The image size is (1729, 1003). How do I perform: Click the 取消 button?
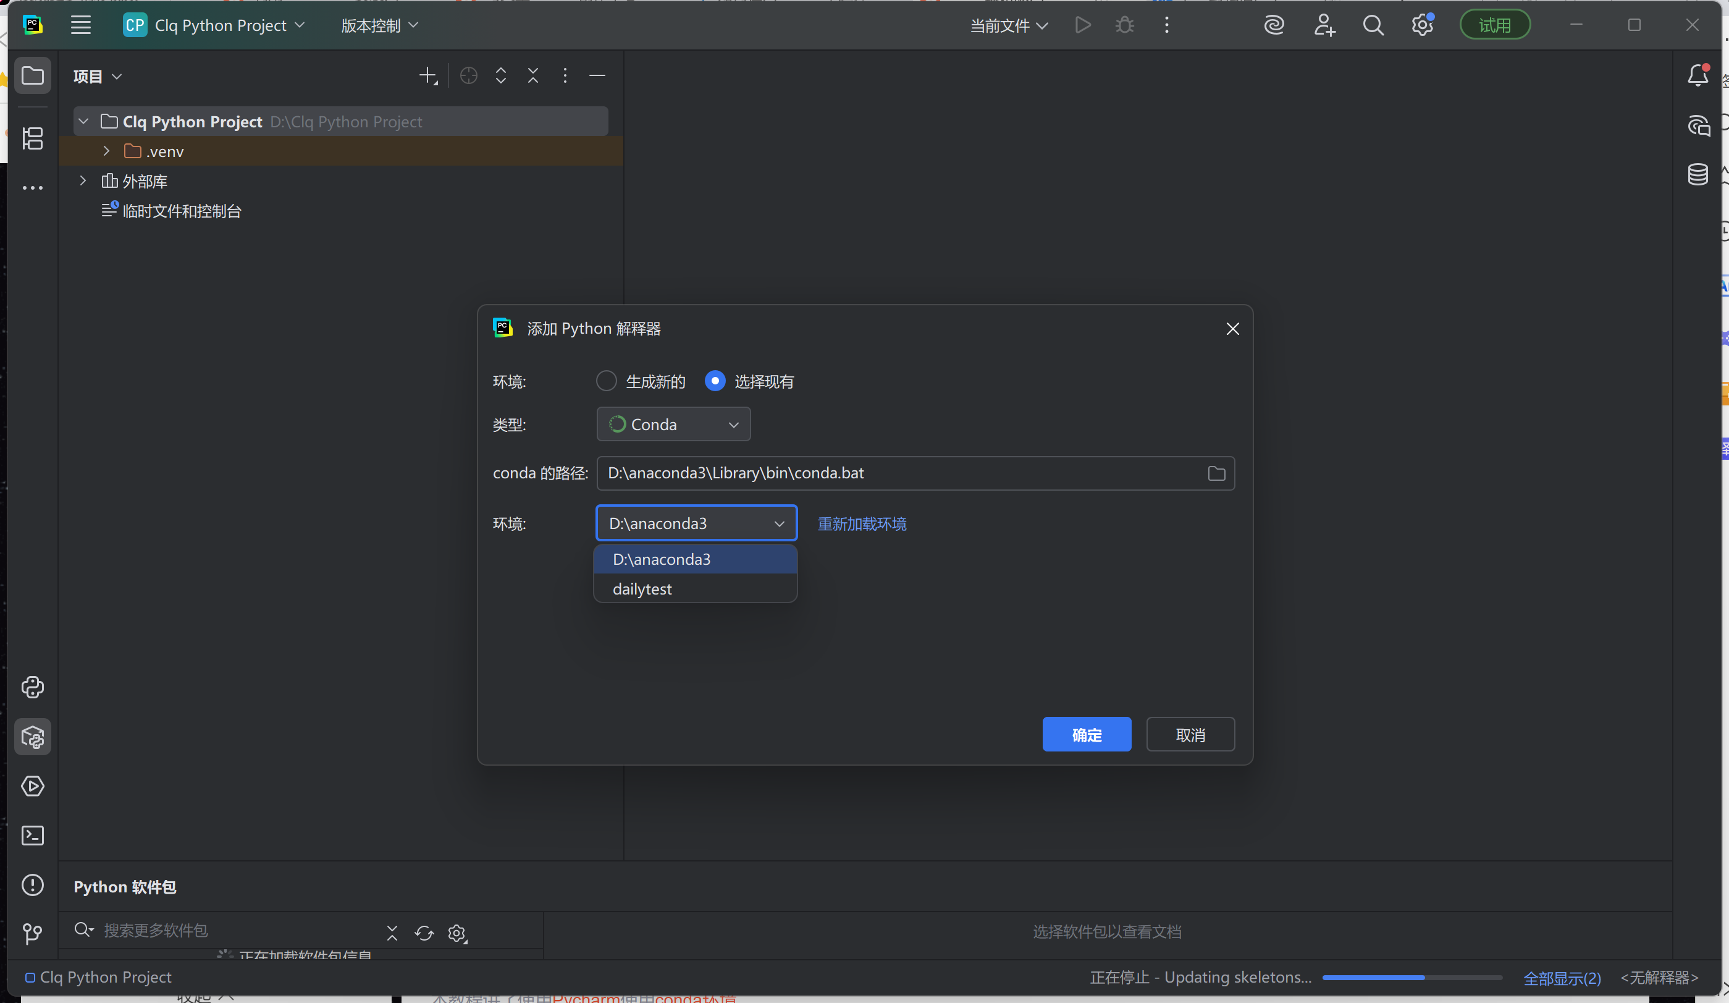pos(1190,735)
